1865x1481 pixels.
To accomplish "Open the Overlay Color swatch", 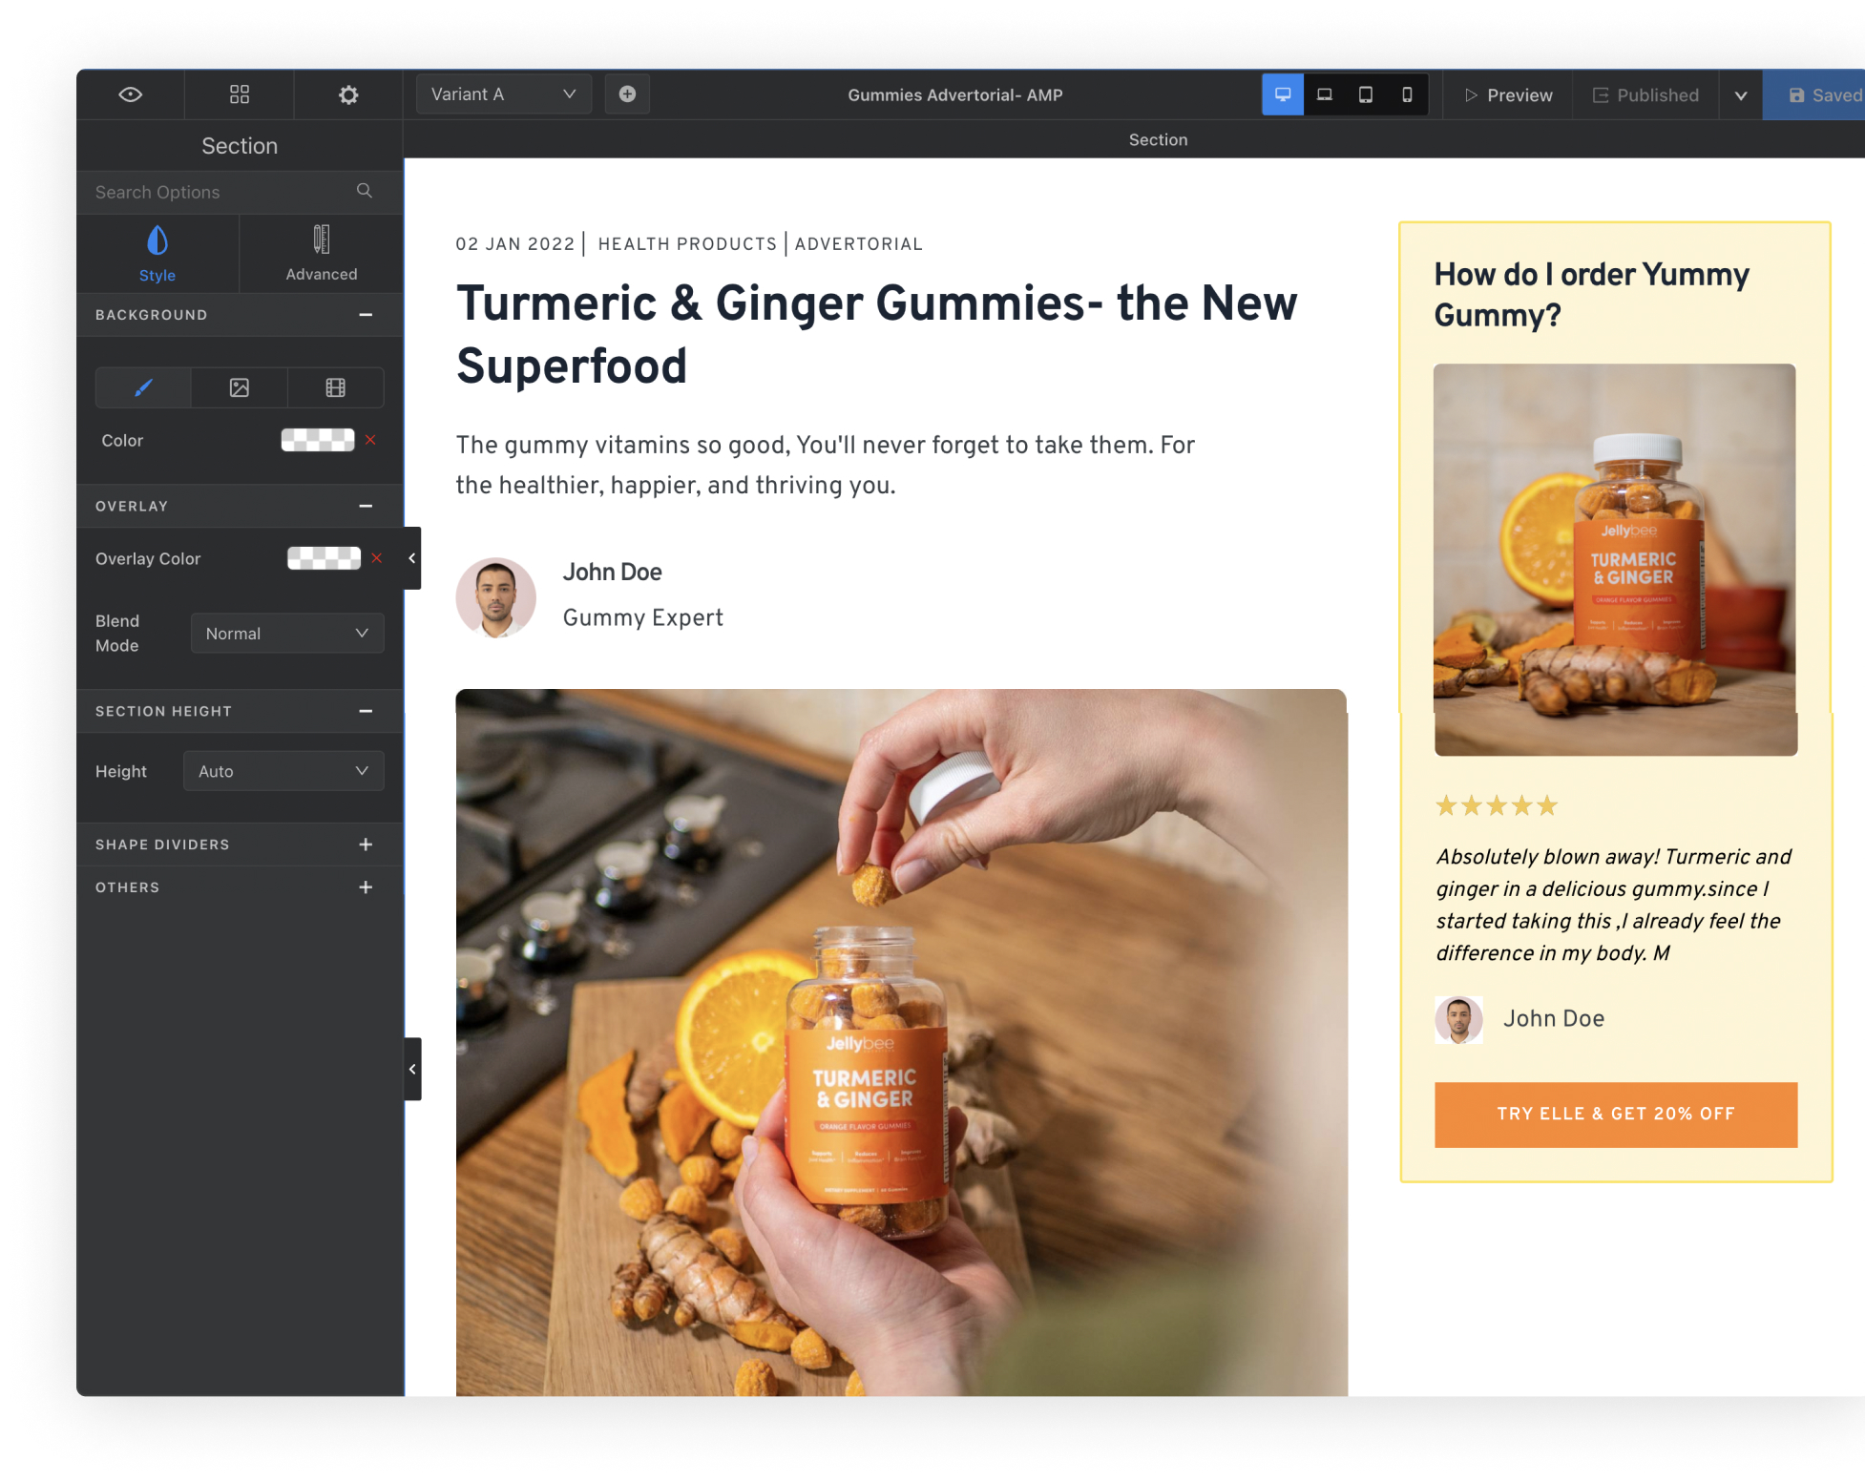I will tap(324, 558).
